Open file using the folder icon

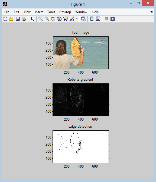[11, 19]
